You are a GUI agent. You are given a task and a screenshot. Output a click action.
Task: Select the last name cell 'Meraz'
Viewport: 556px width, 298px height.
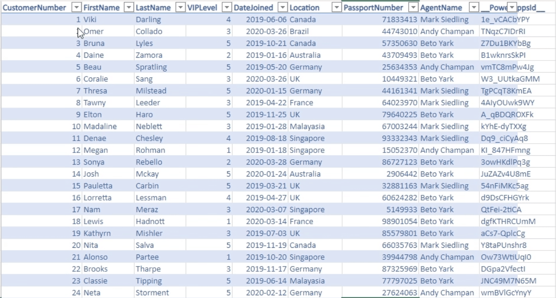click(160, 209)
